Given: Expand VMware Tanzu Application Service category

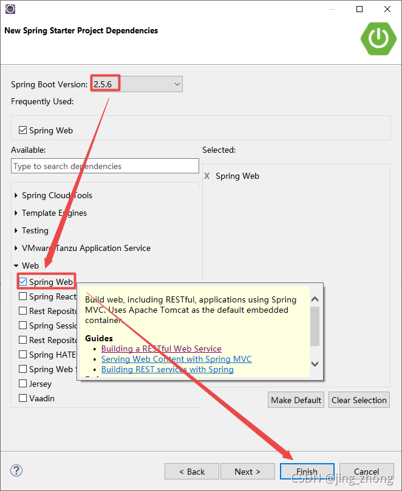Looking at the screenshot, I should point(16,248).
